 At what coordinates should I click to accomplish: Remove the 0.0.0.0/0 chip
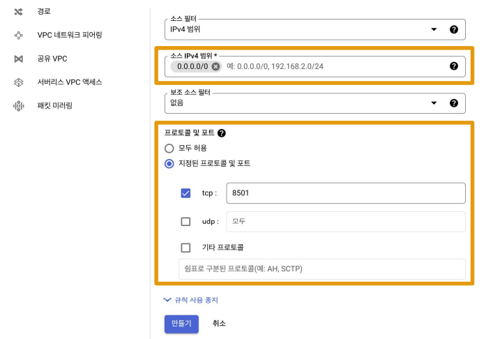pyautogui.click(x=216, y=66)
